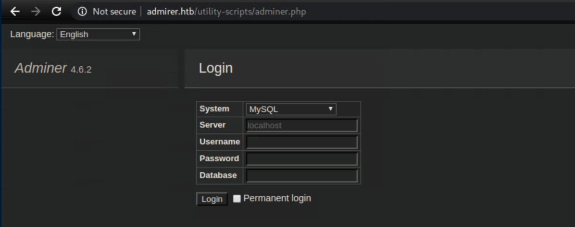Open the Language dropdown set to English
575x227 pixels.
click(98, 34)
